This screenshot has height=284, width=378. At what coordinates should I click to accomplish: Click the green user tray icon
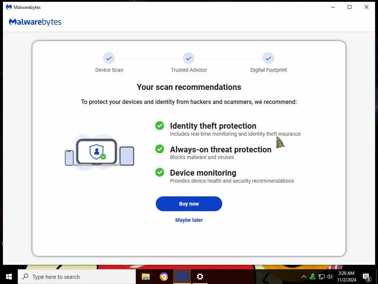tap(312, 277)
